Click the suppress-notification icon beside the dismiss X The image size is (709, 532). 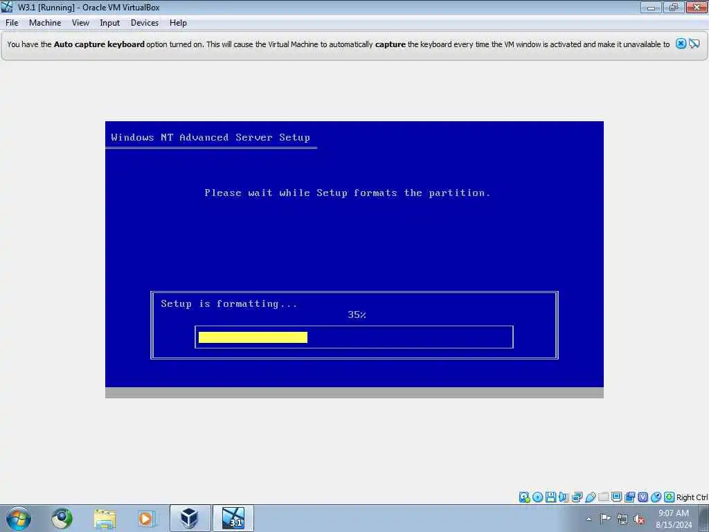tap(694, 44)
